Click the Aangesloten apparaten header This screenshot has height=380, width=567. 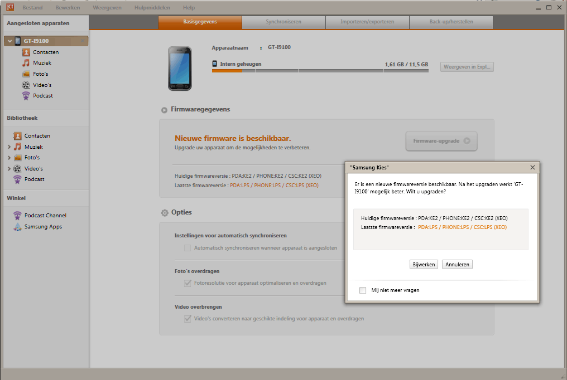38,23
